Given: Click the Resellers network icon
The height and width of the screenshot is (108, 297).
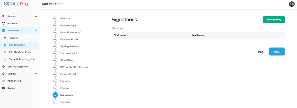Looking at the screenshot, I should pyautogui.click(x=4, y=24).
